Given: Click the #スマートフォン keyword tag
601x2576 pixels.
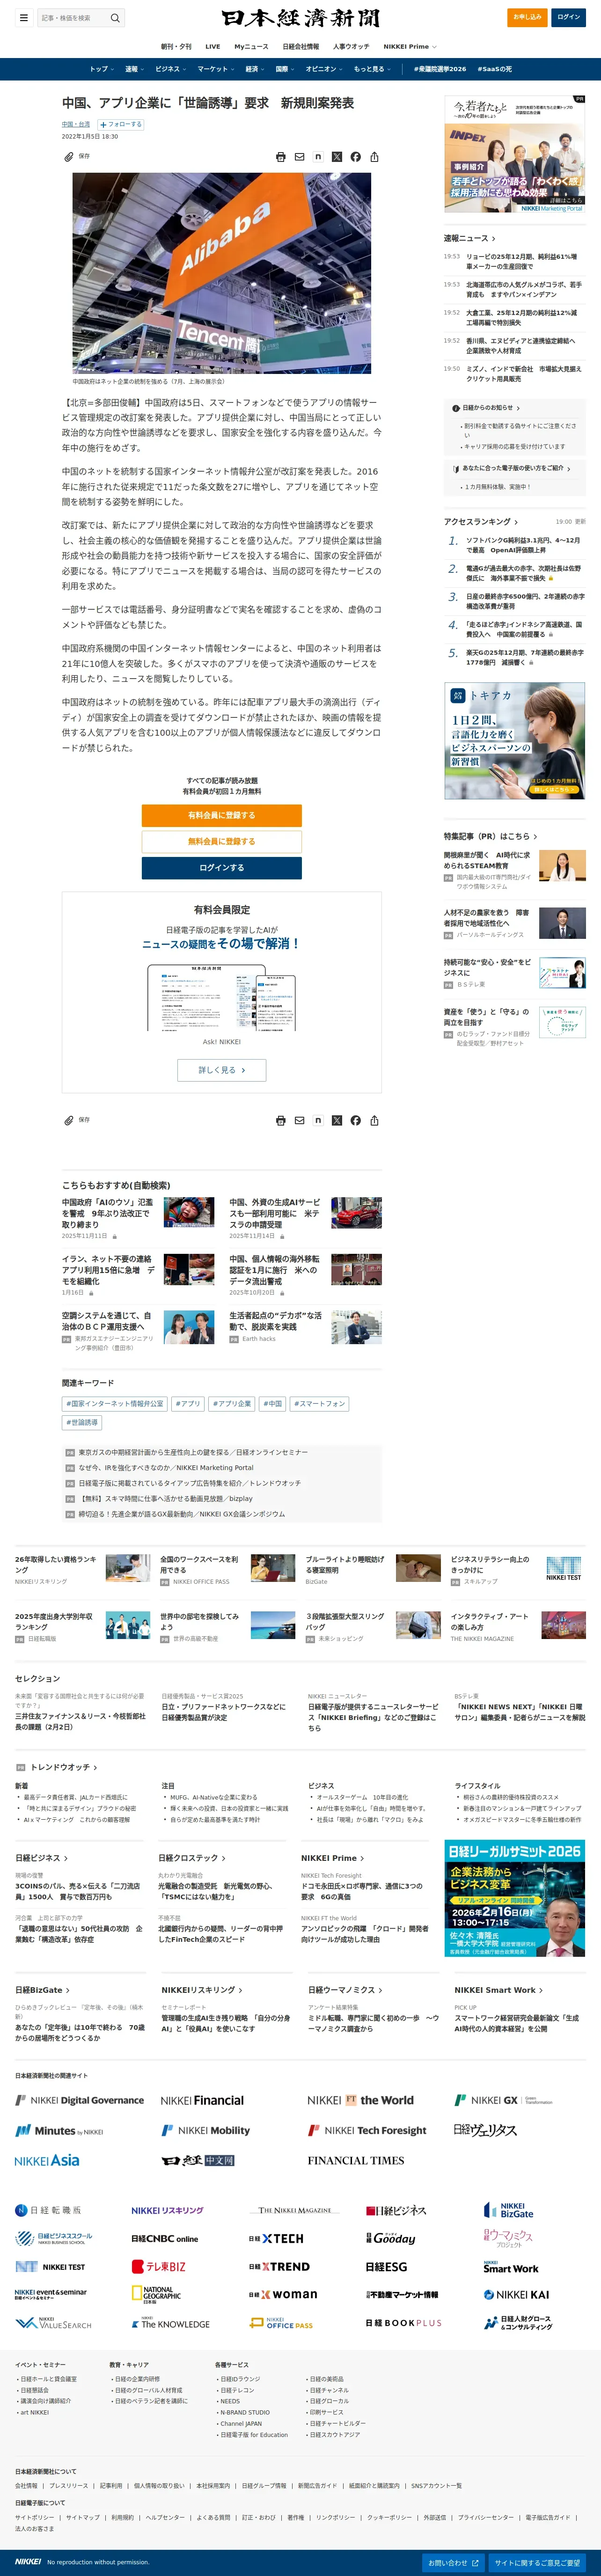Looking at the screenshot, I should [x=319, y=1404].
